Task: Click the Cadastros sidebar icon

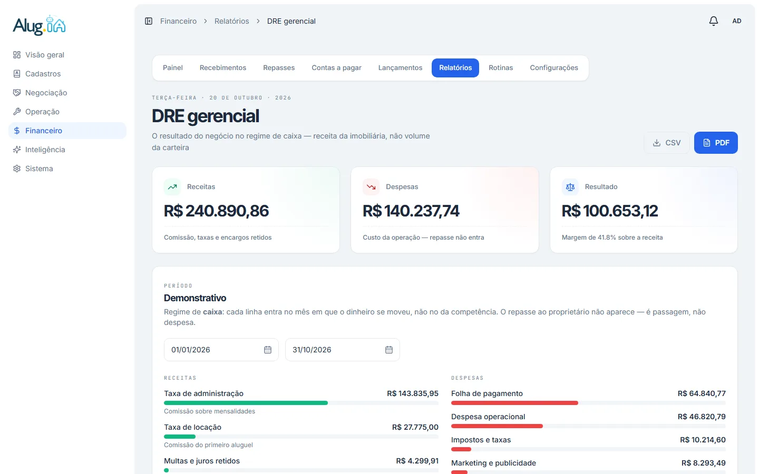Action: coord(17,74)
